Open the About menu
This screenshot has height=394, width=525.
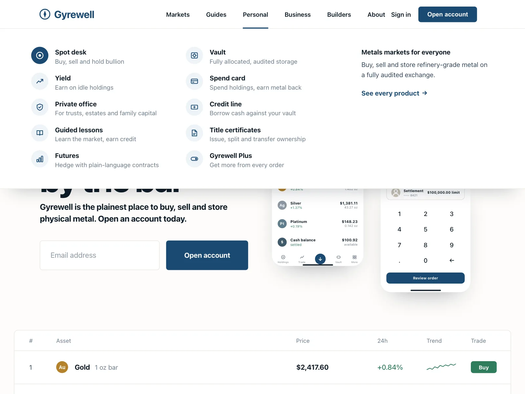tap(376, 14)
